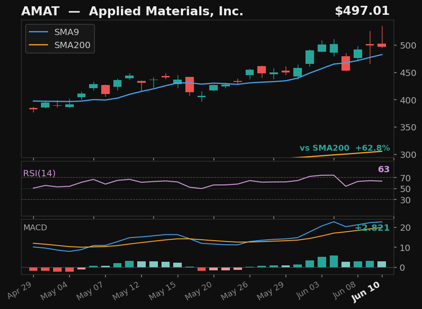Click the MACD 0 axis label
422x309 pixels.
pos(403,268)
